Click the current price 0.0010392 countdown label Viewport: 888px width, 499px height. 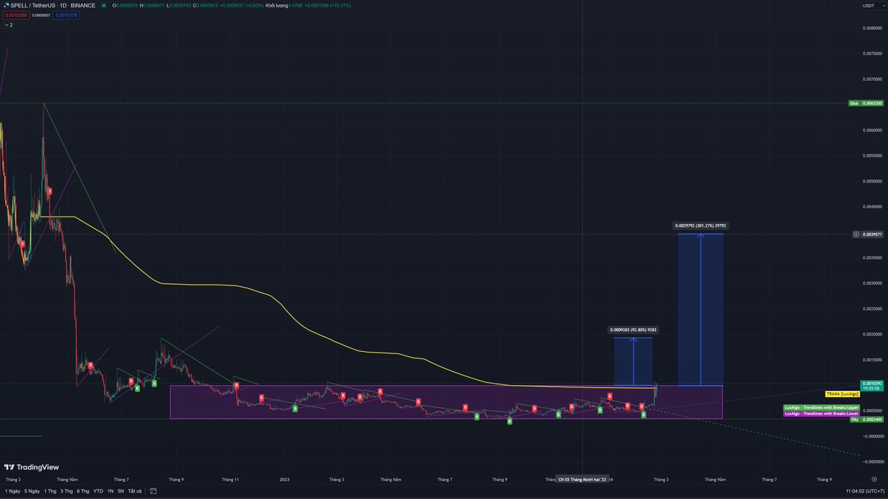(x=872, y=385)
